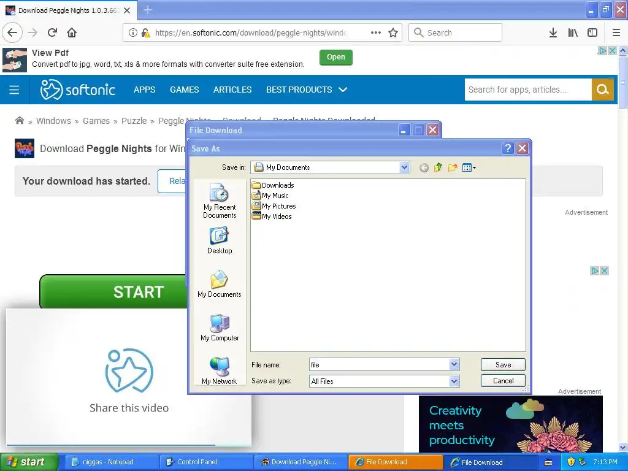Show site information icon in address bar
This screenshot has height=471, width=628.
tap(133, 33)
